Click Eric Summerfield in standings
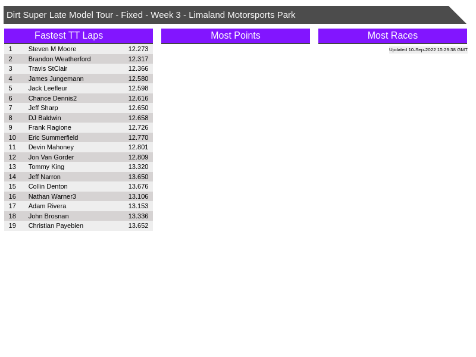The height and width of the screenshot is (357, 476). coord(54,137)
